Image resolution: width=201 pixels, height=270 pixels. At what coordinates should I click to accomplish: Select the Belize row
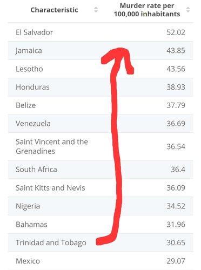coord(100,105)
